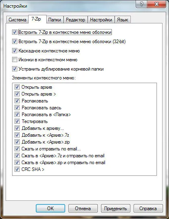
Task: Uncheck Распаковать в <Папка>
Action: point(17,115)
